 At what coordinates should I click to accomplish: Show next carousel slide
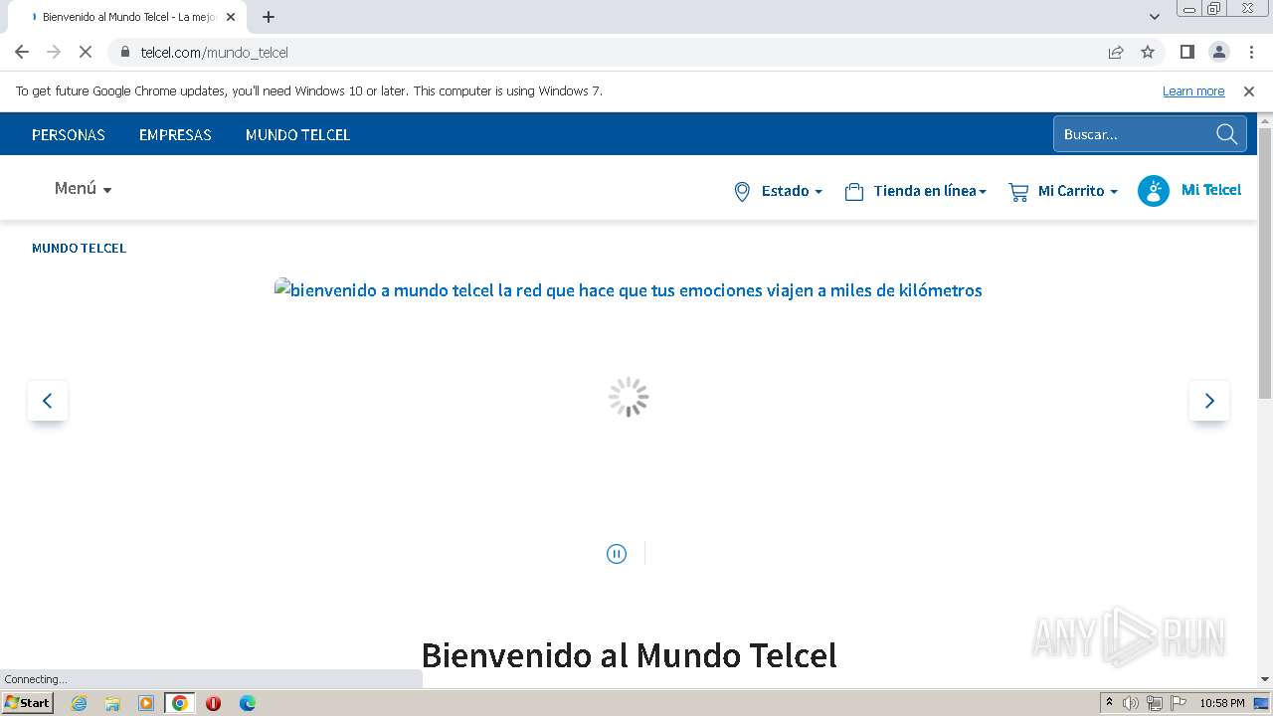[x=1209, y=400]
